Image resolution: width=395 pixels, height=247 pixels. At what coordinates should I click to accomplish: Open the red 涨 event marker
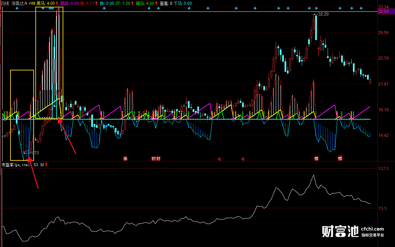[125, 158]
